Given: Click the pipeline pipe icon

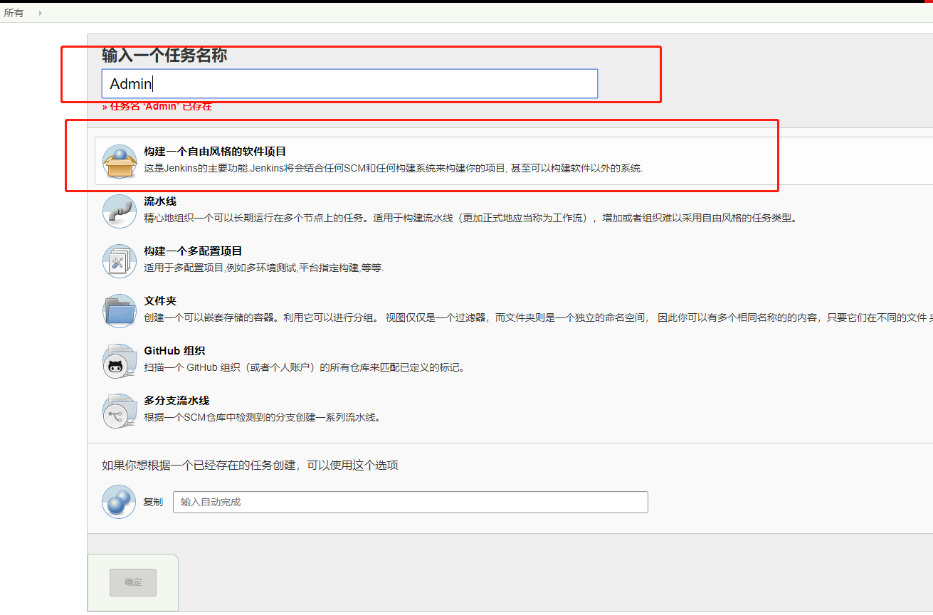Looking at the screenshot, I should (119, 211).
